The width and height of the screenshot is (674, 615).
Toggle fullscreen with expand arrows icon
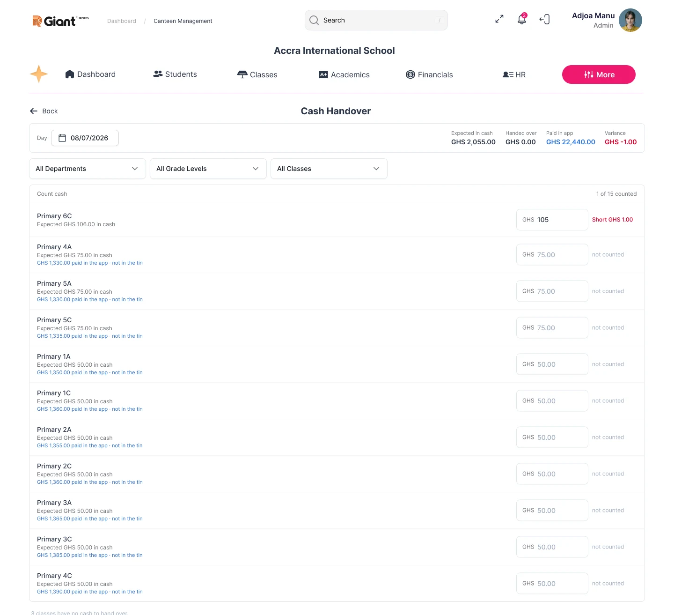[499, 19]
